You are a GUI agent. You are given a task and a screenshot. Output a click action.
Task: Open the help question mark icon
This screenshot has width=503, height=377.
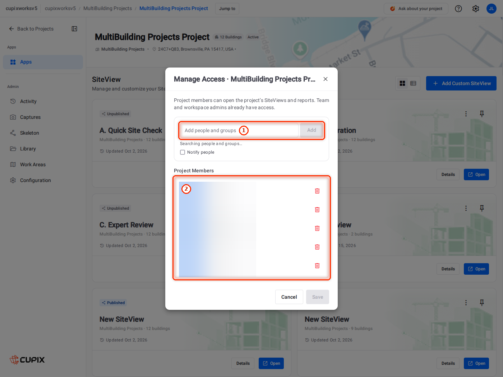pos(458,9)
